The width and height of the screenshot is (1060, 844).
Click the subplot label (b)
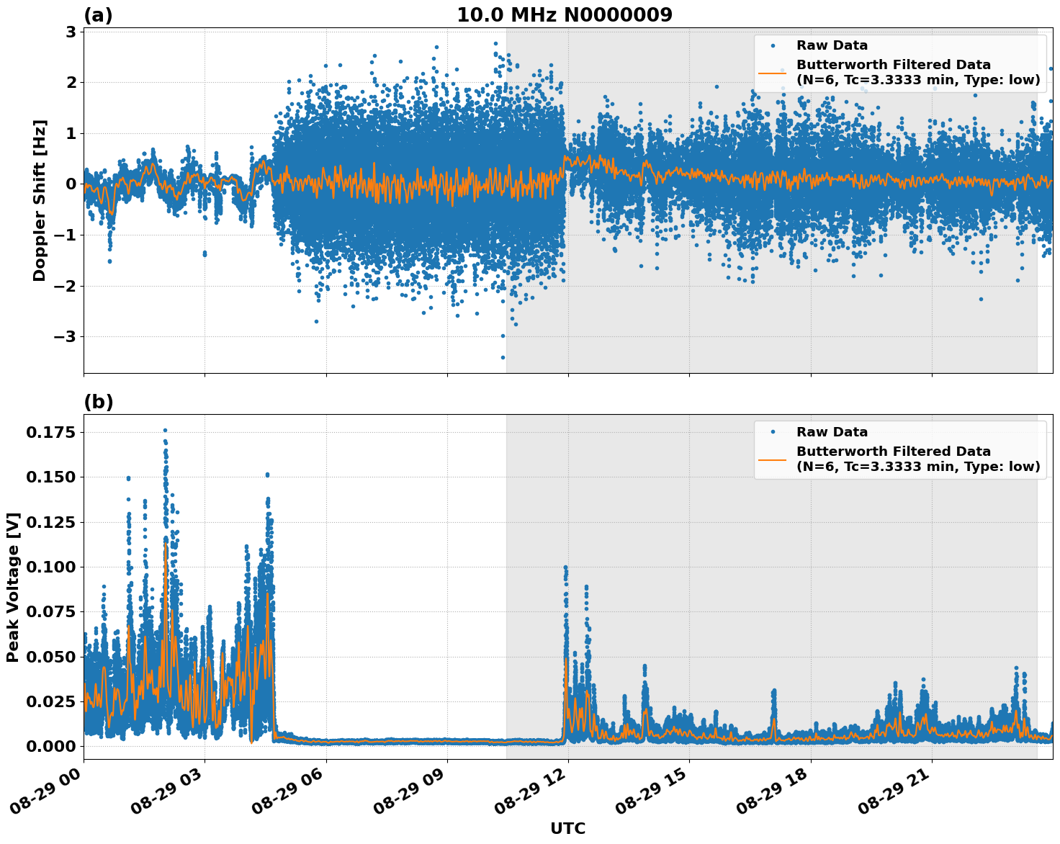point(99,400)
